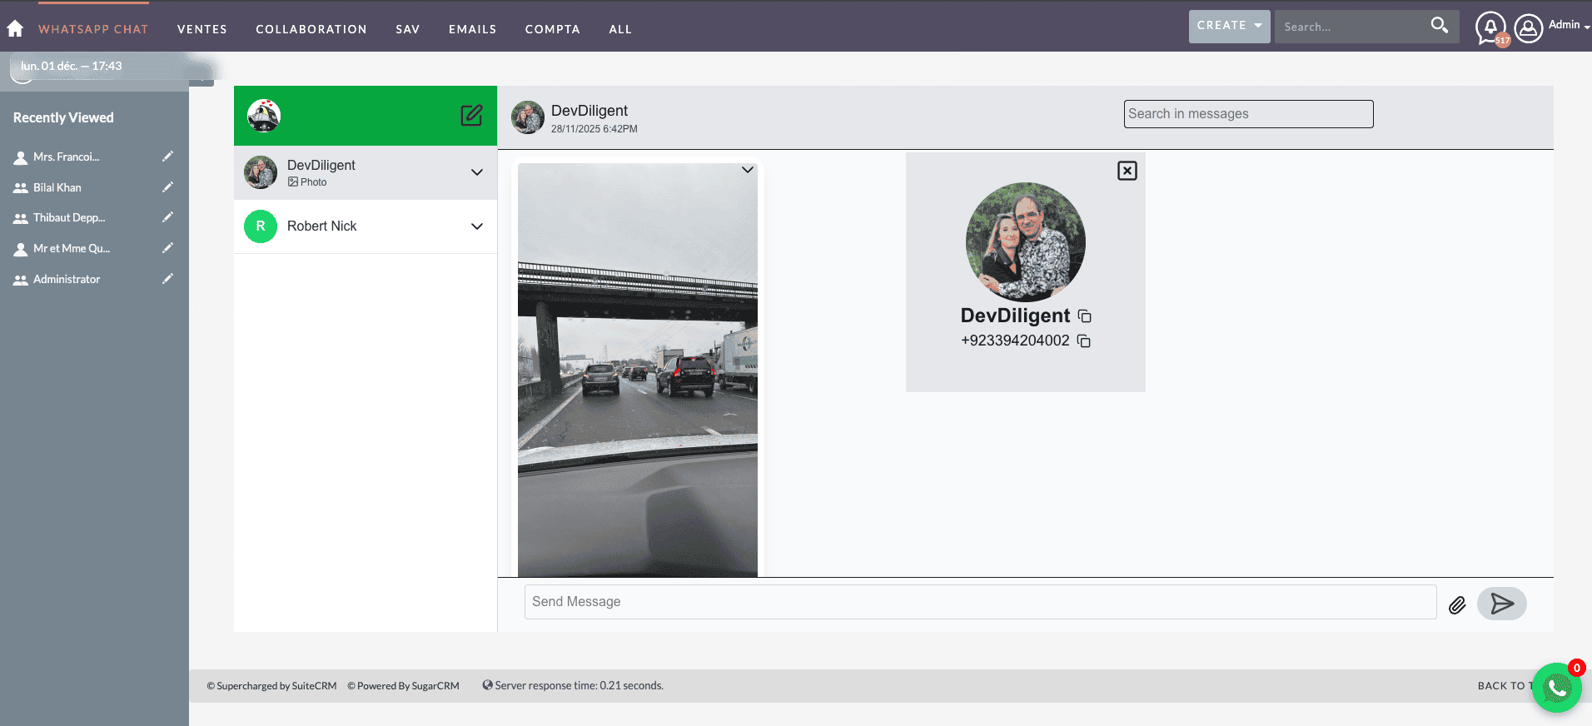This screenshot has height=726, width=1592.
Task: Open the photo message options chevron
Action: point(747,170)
